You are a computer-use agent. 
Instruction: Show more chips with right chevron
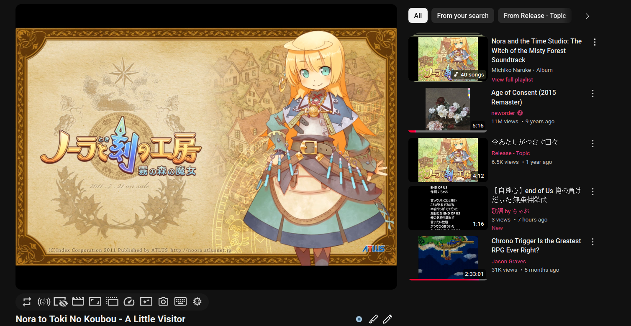tap(587, 16)
